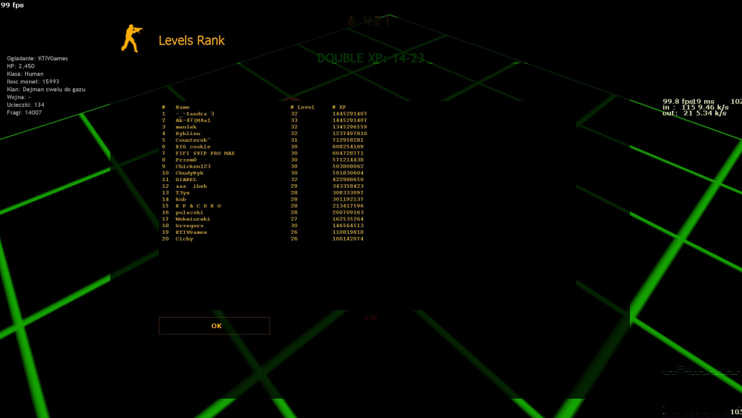Image resolution: width=742 pixels, height=418 pixels.
Task: Select player Ak-47|M4a1 in the rank list
Action: click(193, 120)
